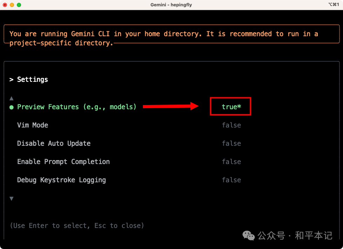Click the green bullet beside Preview Features
This screenshot has height=249, width=343.
[x=12, y=107]
